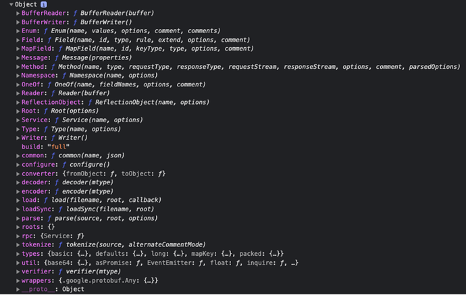Expand the roots empty object
This screenshot has height=295, width=466.
18,227
